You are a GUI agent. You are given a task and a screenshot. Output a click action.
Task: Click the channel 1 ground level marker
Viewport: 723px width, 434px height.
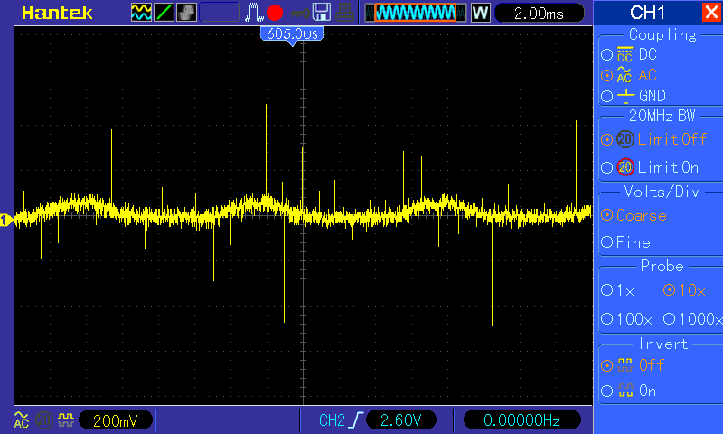pos(6,221)
